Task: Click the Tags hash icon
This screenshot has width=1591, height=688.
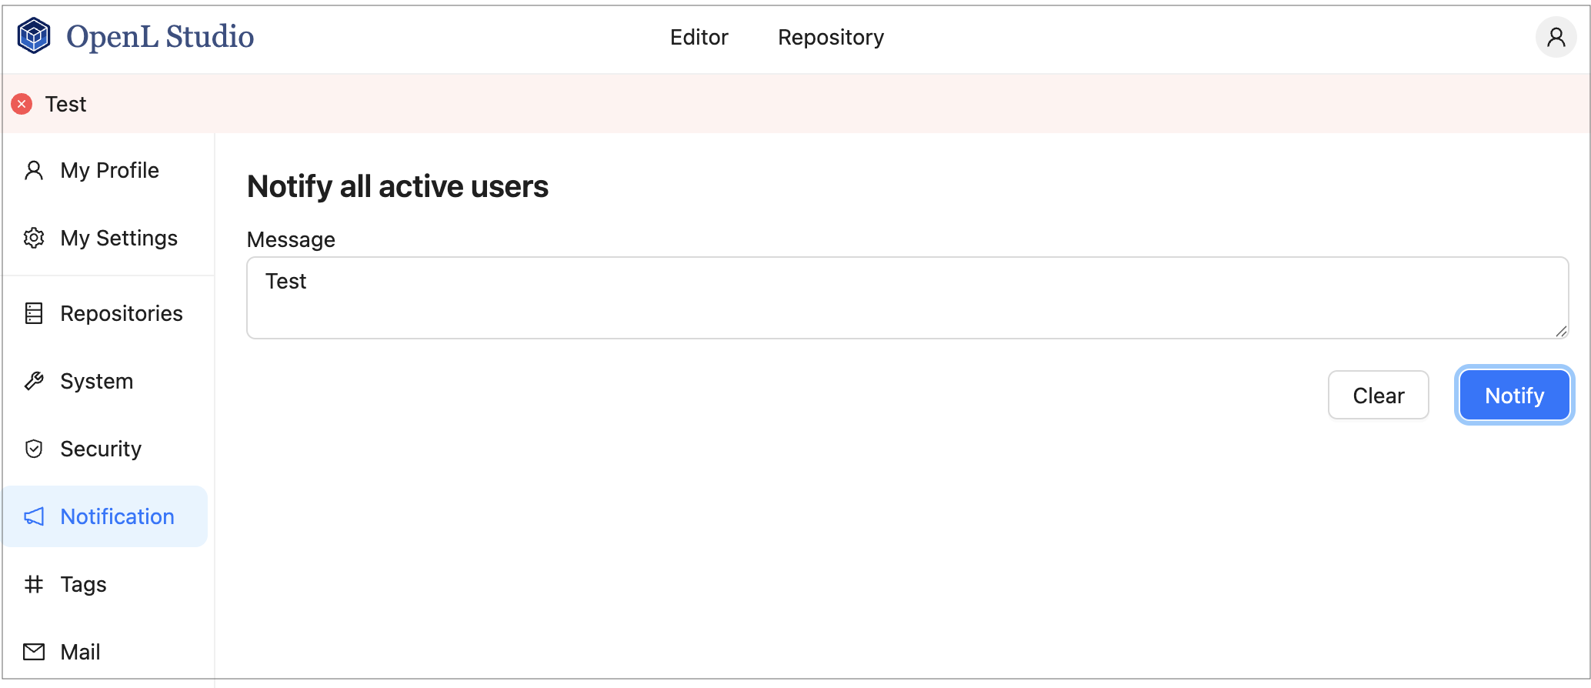Action: (x=34, y=584)
